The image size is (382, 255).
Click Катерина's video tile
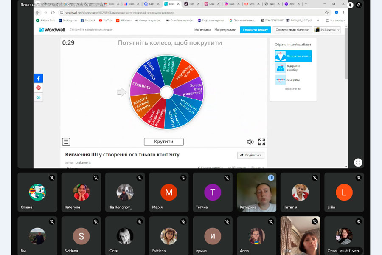pos(256,192)
